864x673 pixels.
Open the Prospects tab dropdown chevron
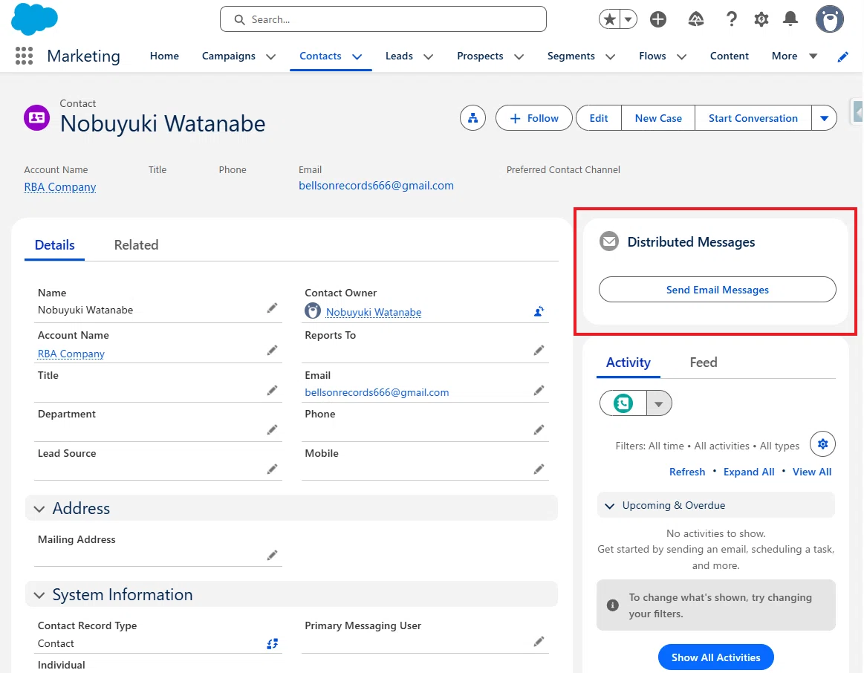[519, 56]
